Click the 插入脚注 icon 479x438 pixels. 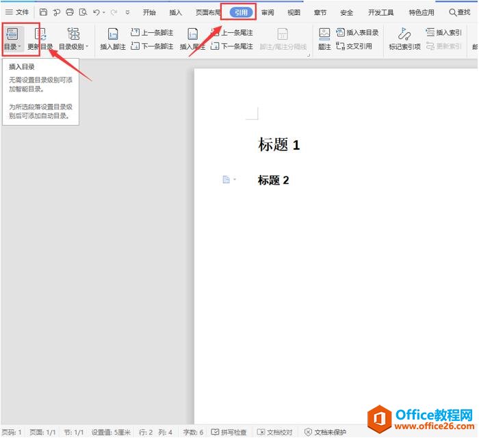[113, 34]
